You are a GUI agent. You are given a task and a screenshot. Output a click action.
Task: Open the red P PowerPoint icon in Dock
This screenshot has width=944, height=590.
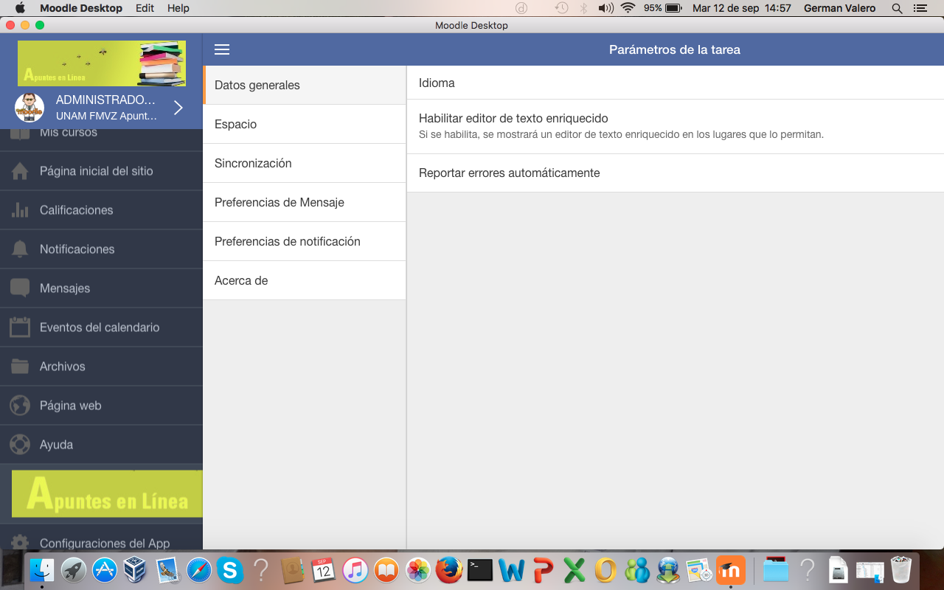544,569
